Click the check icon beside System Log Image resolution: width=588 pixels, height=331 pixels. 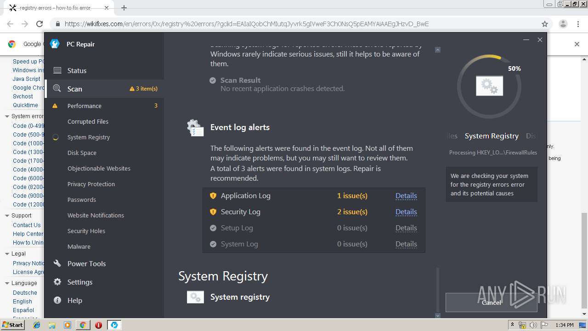pyautogui.click(x=213, y=244)
